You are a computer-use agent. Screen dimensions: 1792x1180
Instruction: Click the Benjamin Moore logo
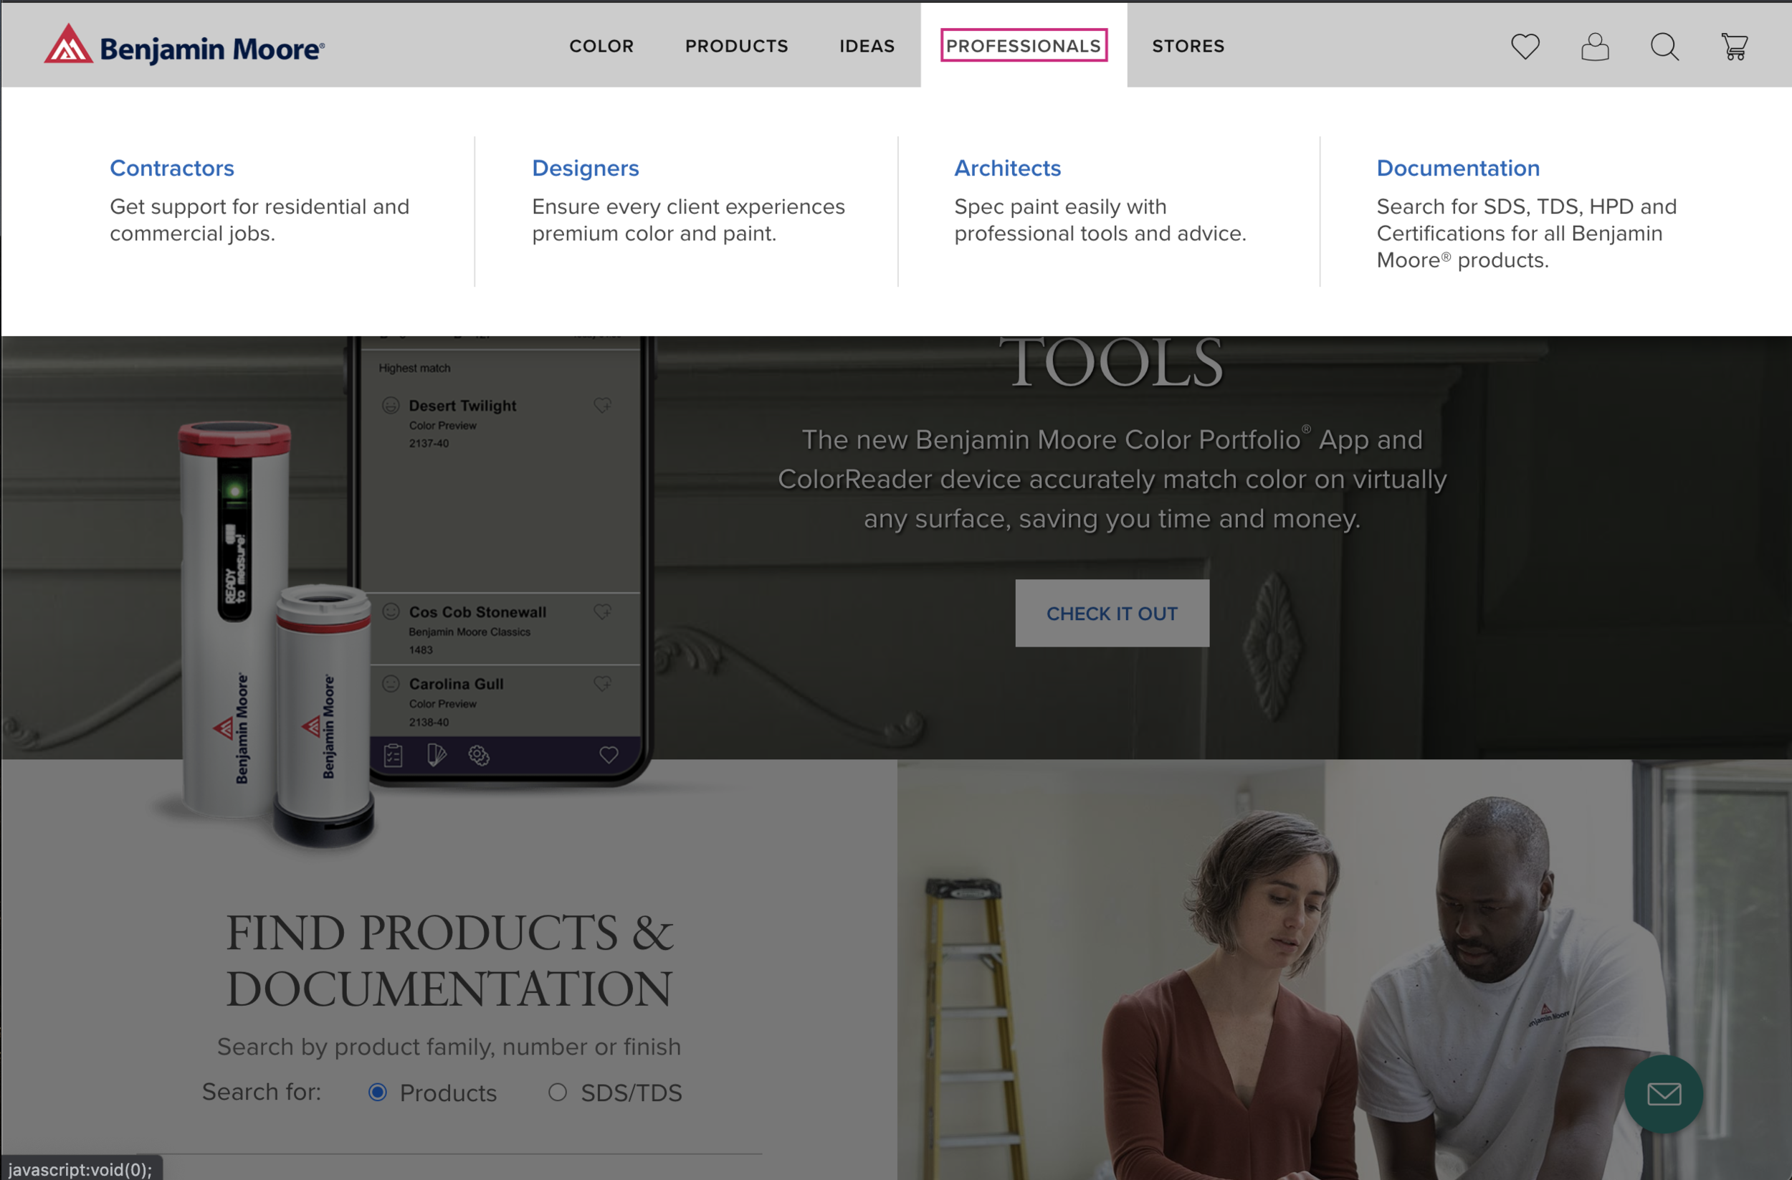(184, 46)
